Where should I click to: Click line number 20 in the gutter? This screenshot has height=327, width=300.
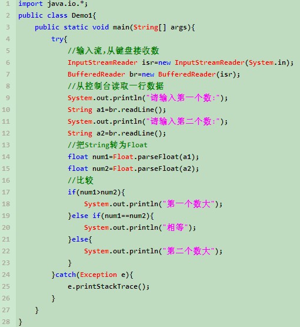(x=6, y=227)
